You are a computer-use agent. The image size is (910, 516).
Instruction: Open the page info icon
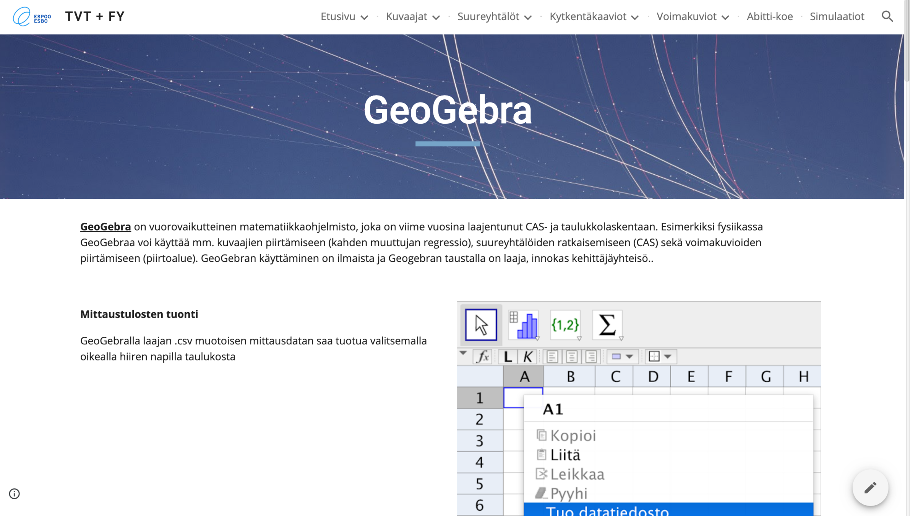[x=14, y=494]
